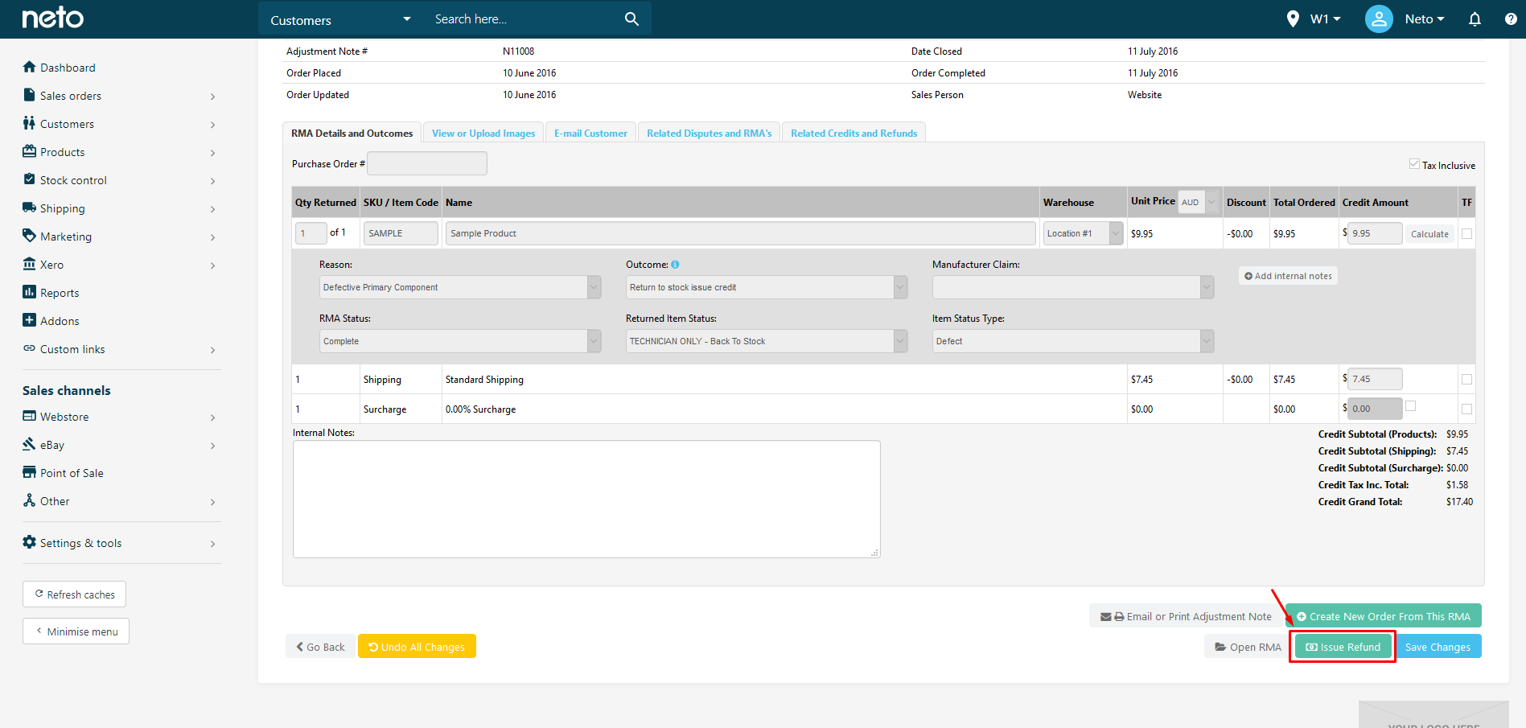Image resolution: width=1526 pixels, height=728 pixels.
Task: Open the Location #1 warehouse dropdown
Action: [1083, 233]
